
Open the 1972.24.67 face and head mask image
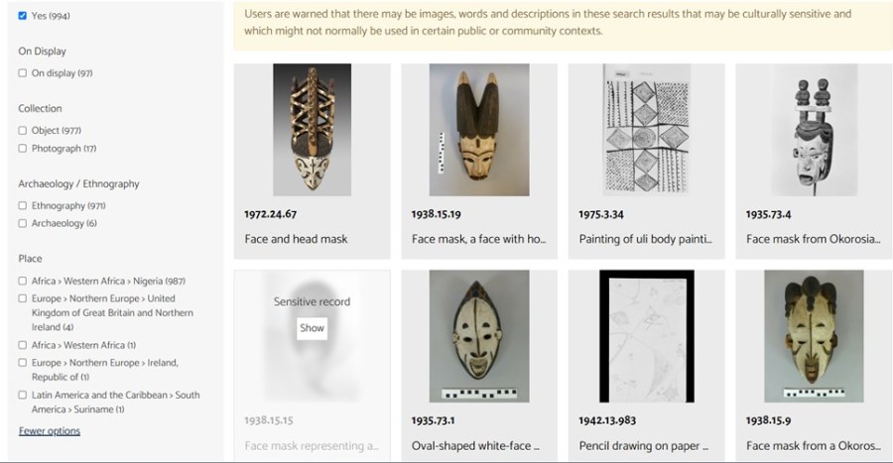tap(312, 130)
